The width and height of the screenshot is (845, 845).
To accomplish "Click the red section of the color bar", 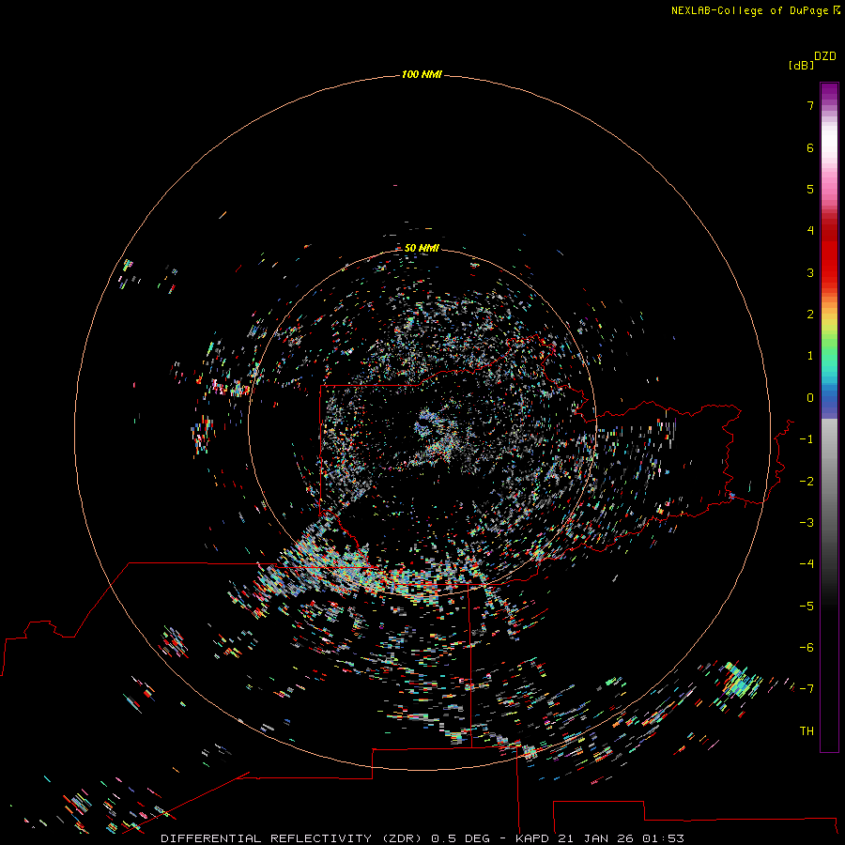I will point(829,248).
